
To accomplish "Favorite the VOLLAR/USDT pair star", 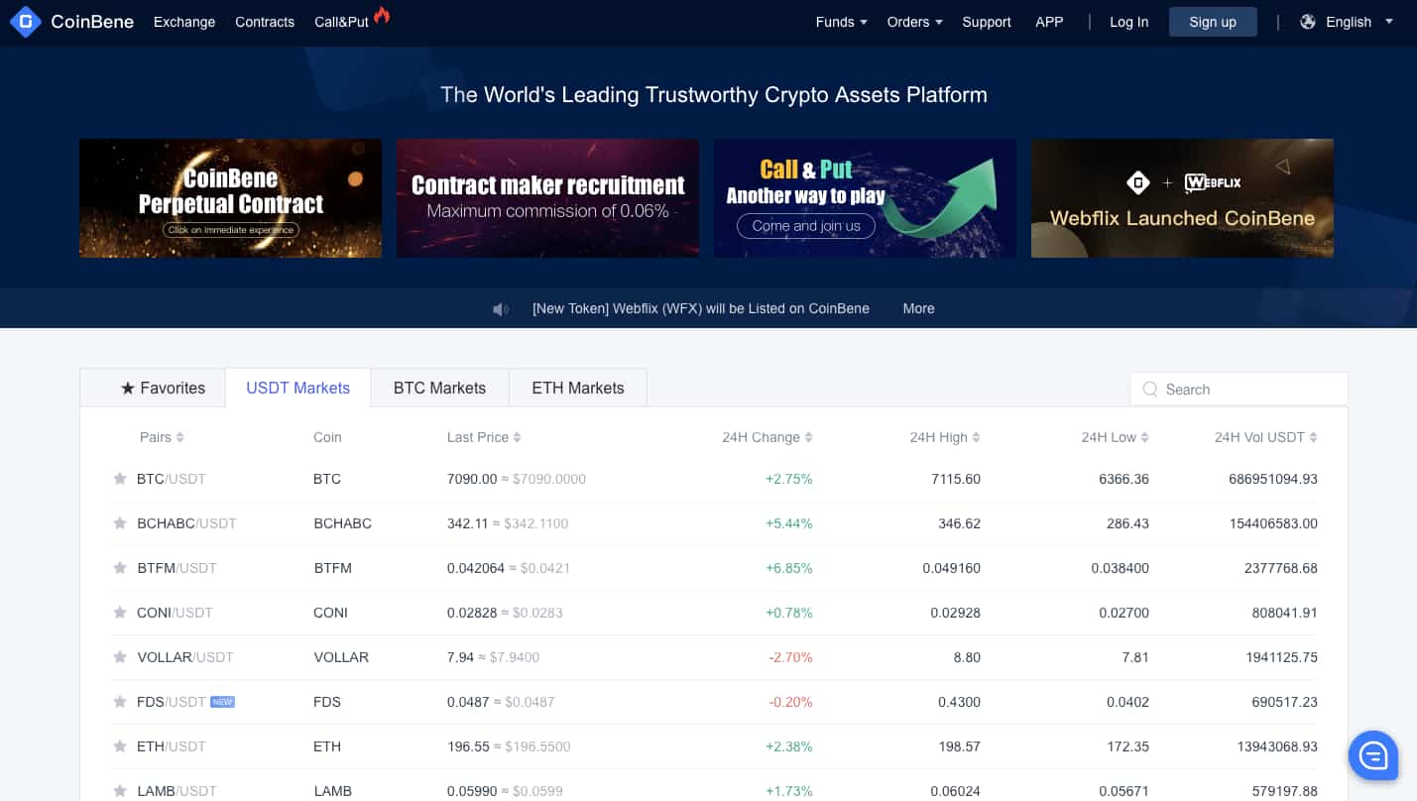I will click(x=120, y=657).
